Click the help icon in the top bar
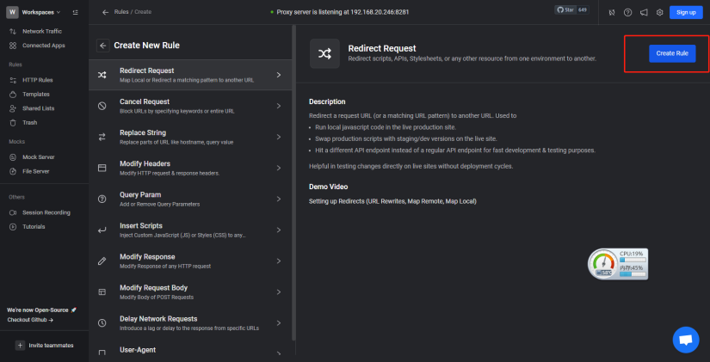 tap(627, 13)
